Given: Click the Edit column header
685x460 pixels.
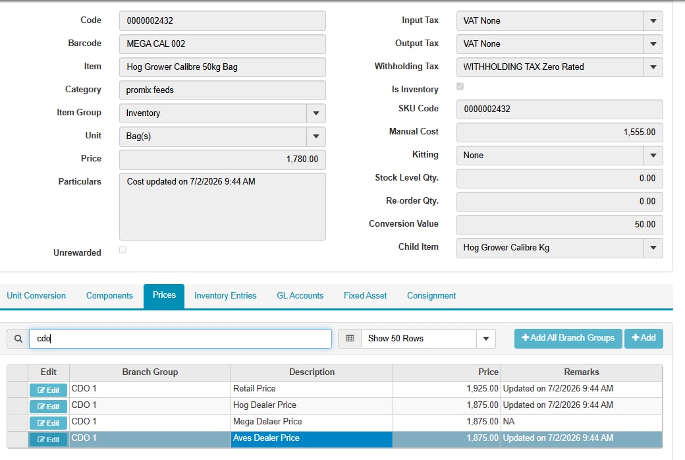Looking at the screenshot, I should coord(49,372).
